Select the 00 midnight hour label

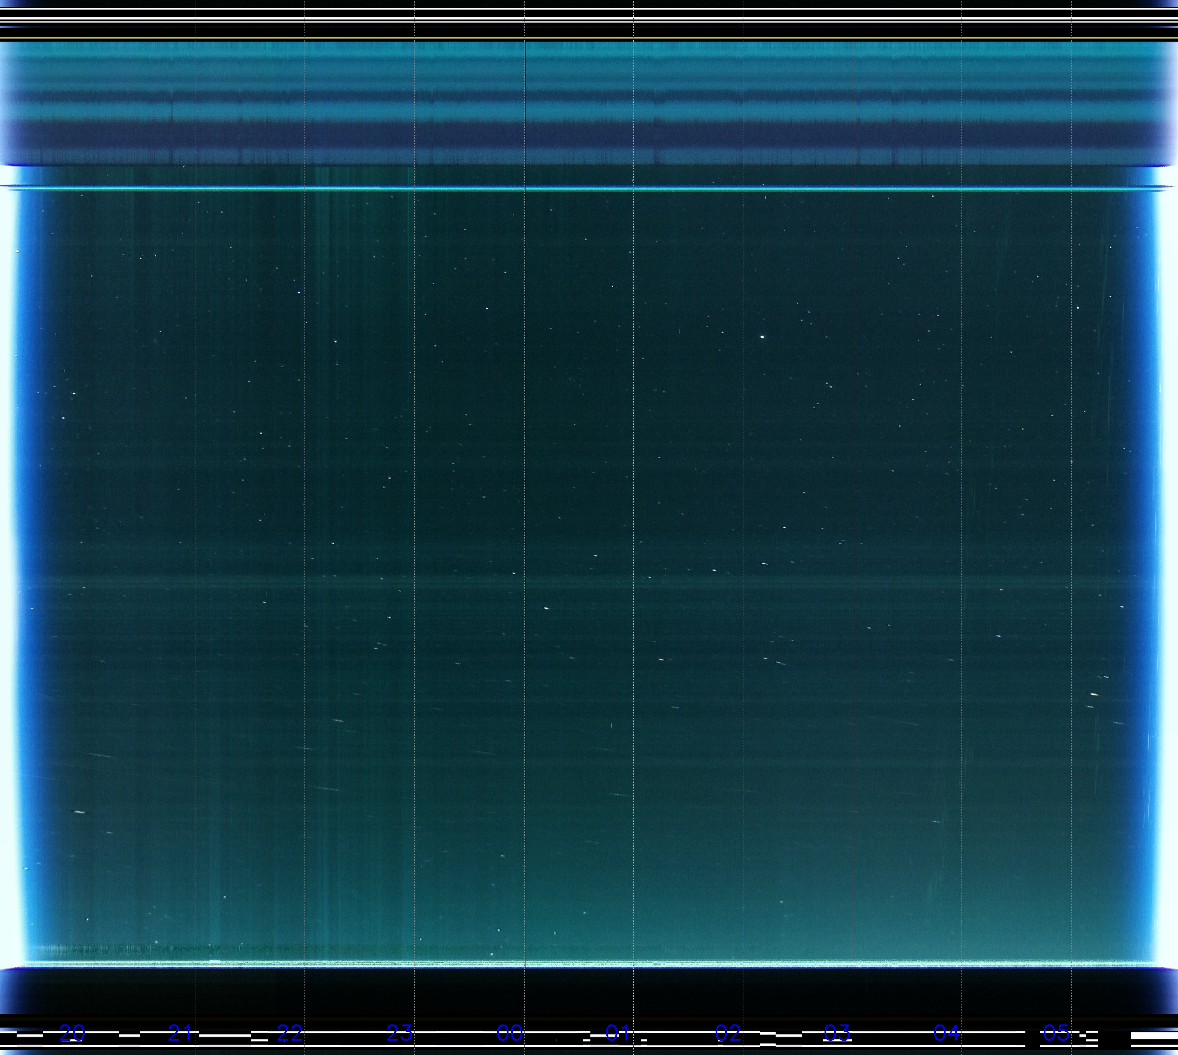tap(509, 1033)
